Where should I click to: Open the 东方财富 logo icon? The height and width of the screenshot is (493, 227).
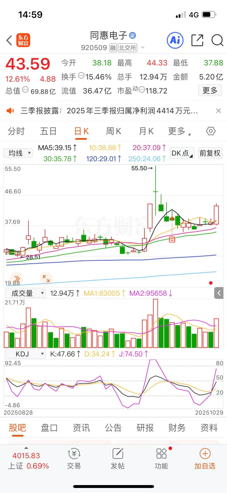(23, 40)
